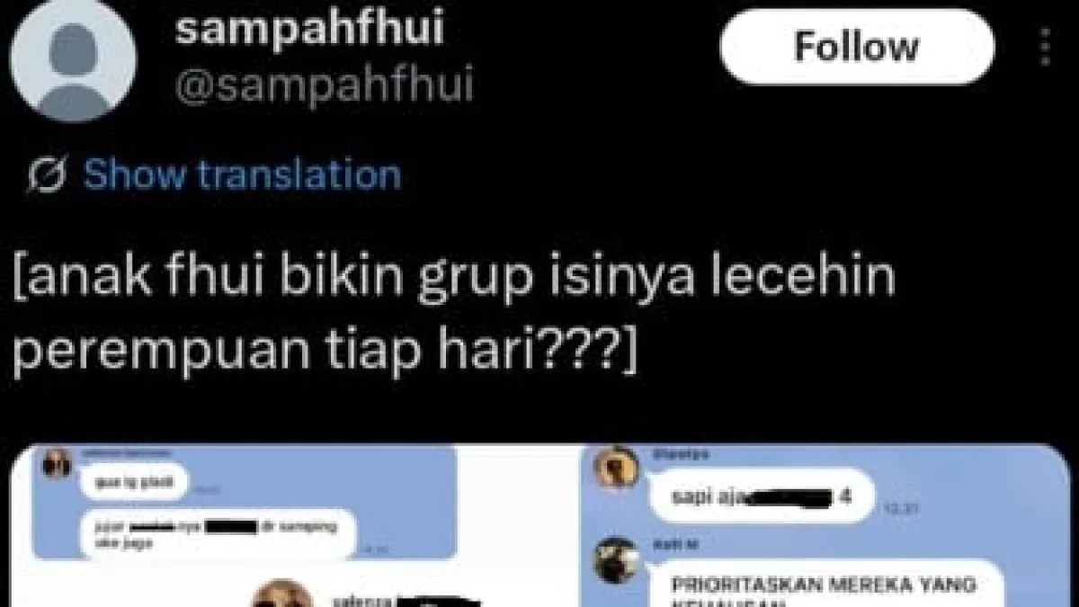Show translation of the tweet
Viewport: 1079px width, 607px height.
[x=242, y=174]
